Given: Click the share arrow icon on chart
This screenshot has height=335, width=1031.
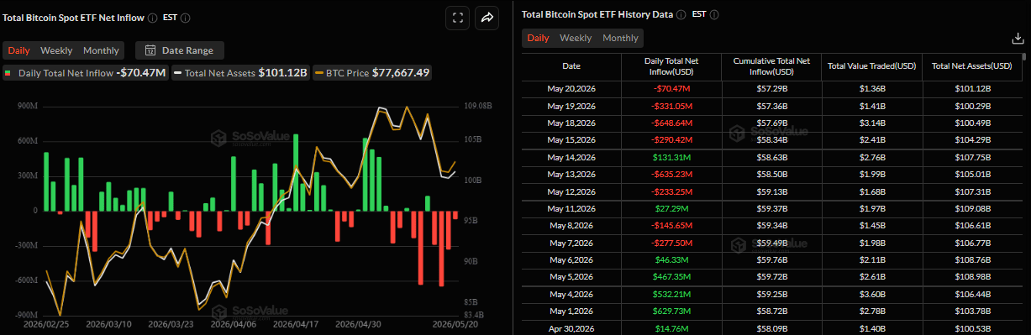Looking at the screenshot, I should 487,18.
